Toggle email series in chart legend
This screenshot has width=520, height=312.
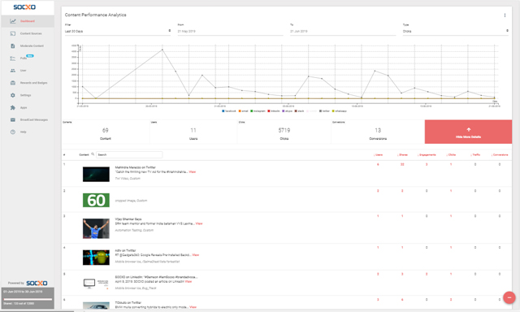click(244, 111)
